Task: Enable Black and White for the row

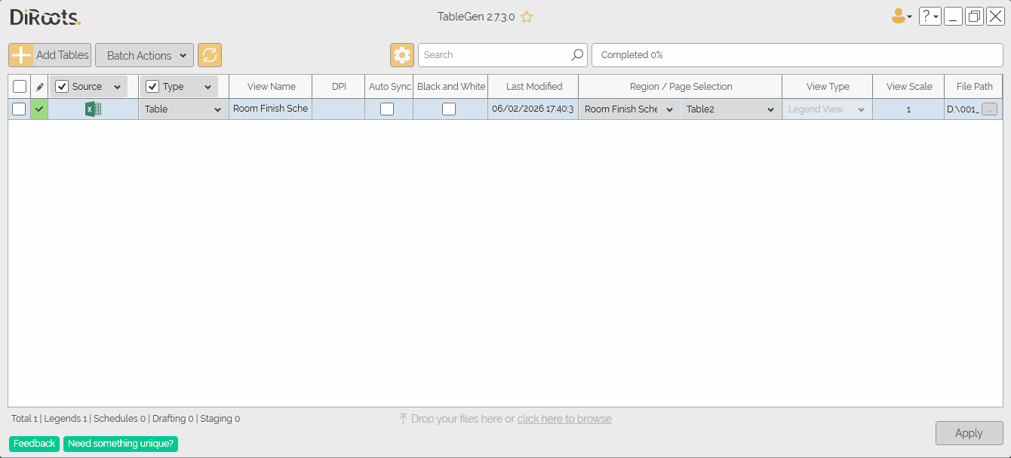Action: [449, 109]
